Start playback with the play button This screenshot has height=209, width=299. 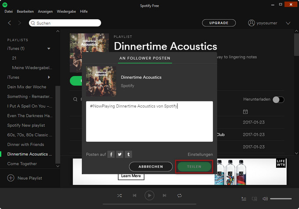point(149,195)
